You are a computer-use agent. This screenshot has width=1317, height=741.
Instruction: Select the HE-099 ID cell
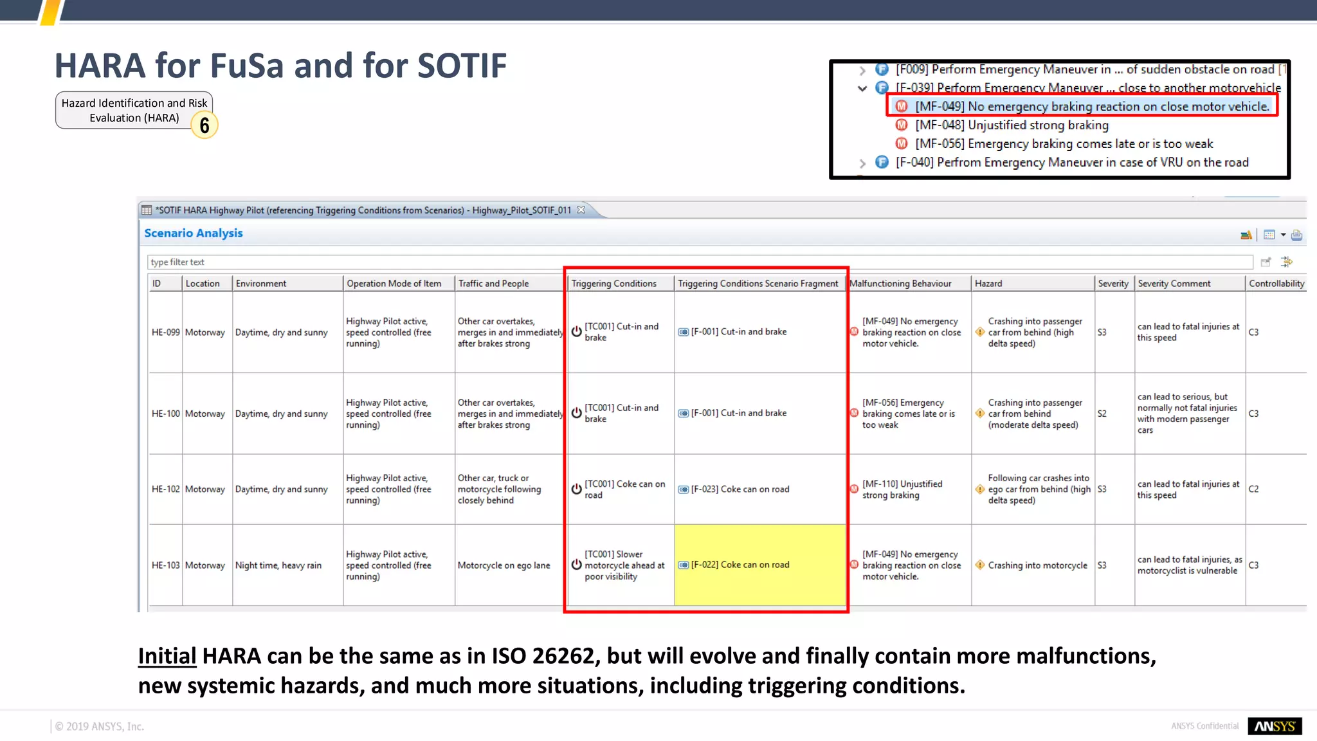pos(165,332)
